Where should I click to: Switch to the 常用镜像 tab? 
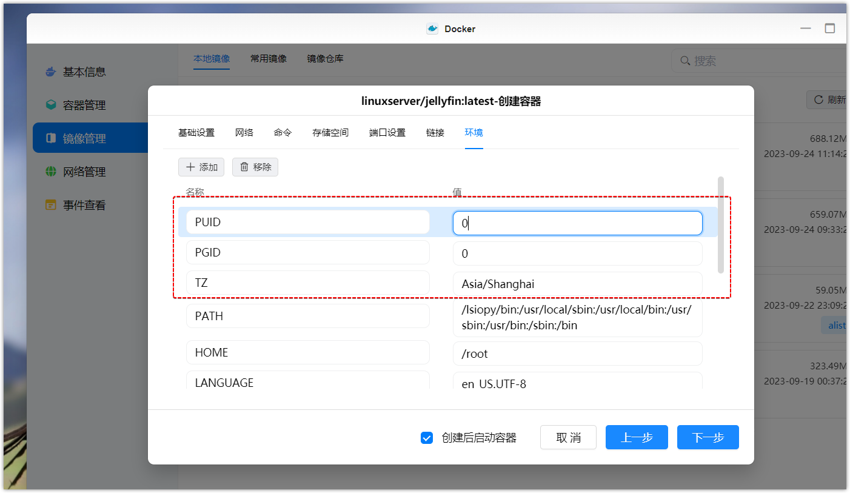click(269, 59)
